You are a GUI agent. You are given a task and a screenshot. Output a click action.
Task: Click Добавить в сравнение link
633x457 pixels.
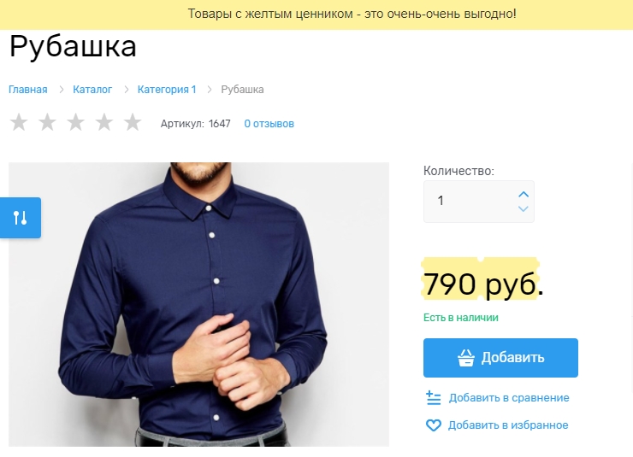(x=509, y=398)
